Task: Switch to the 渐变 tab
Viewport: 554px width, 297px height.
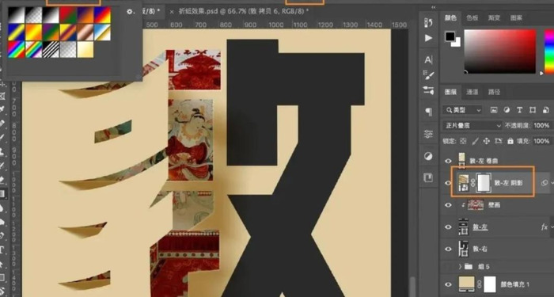Action: (494, 17)
